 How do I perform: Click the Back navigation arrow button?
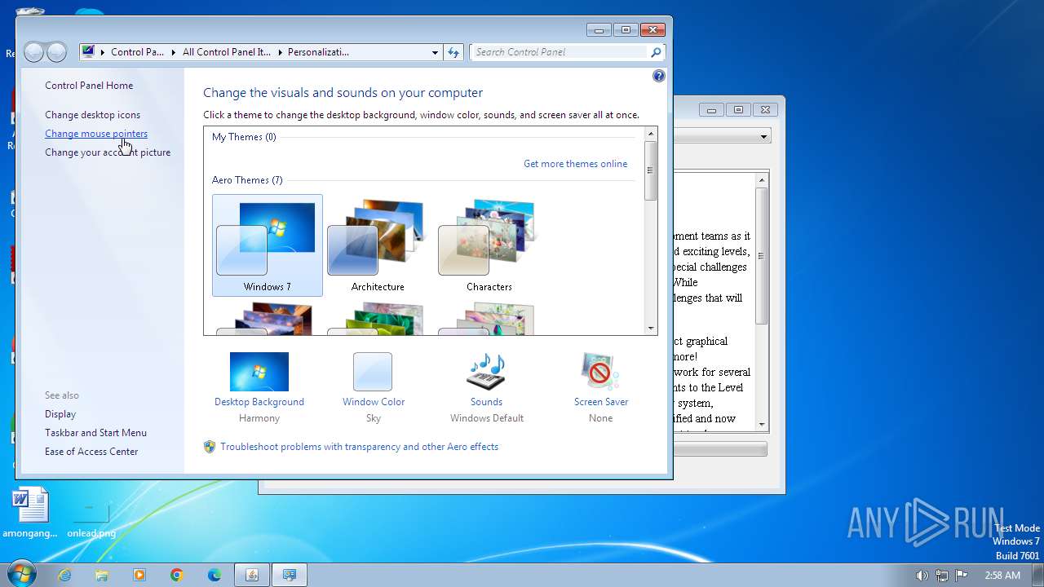tap(34, 52)
